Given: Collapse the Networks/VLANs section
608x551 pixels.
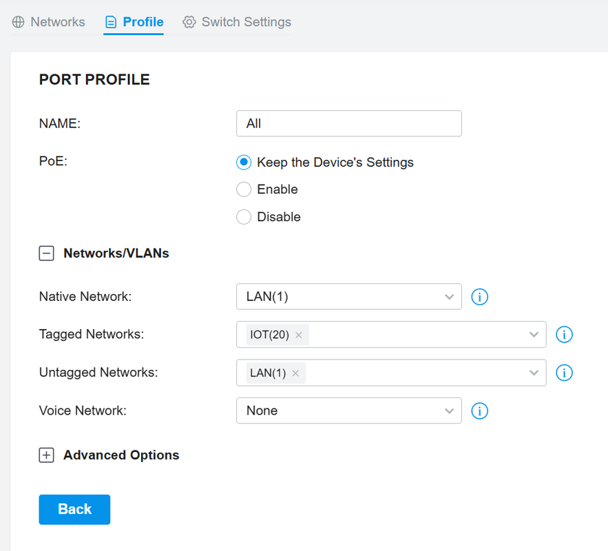Looking at the screenshot, I should click(x=46, y=253).
